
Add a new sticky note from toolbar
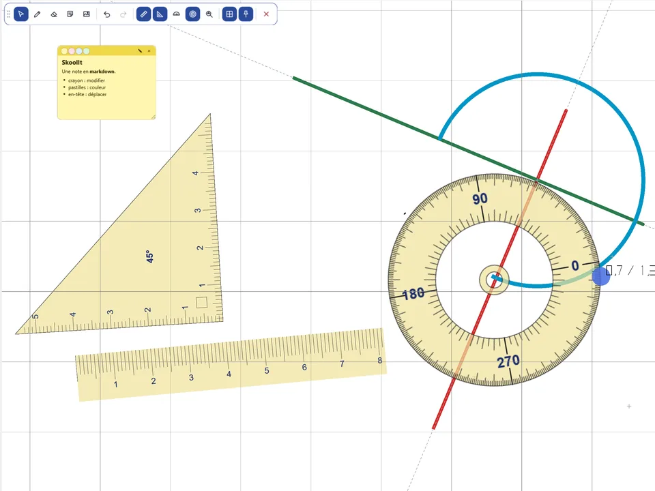click(x=70, y=14)
